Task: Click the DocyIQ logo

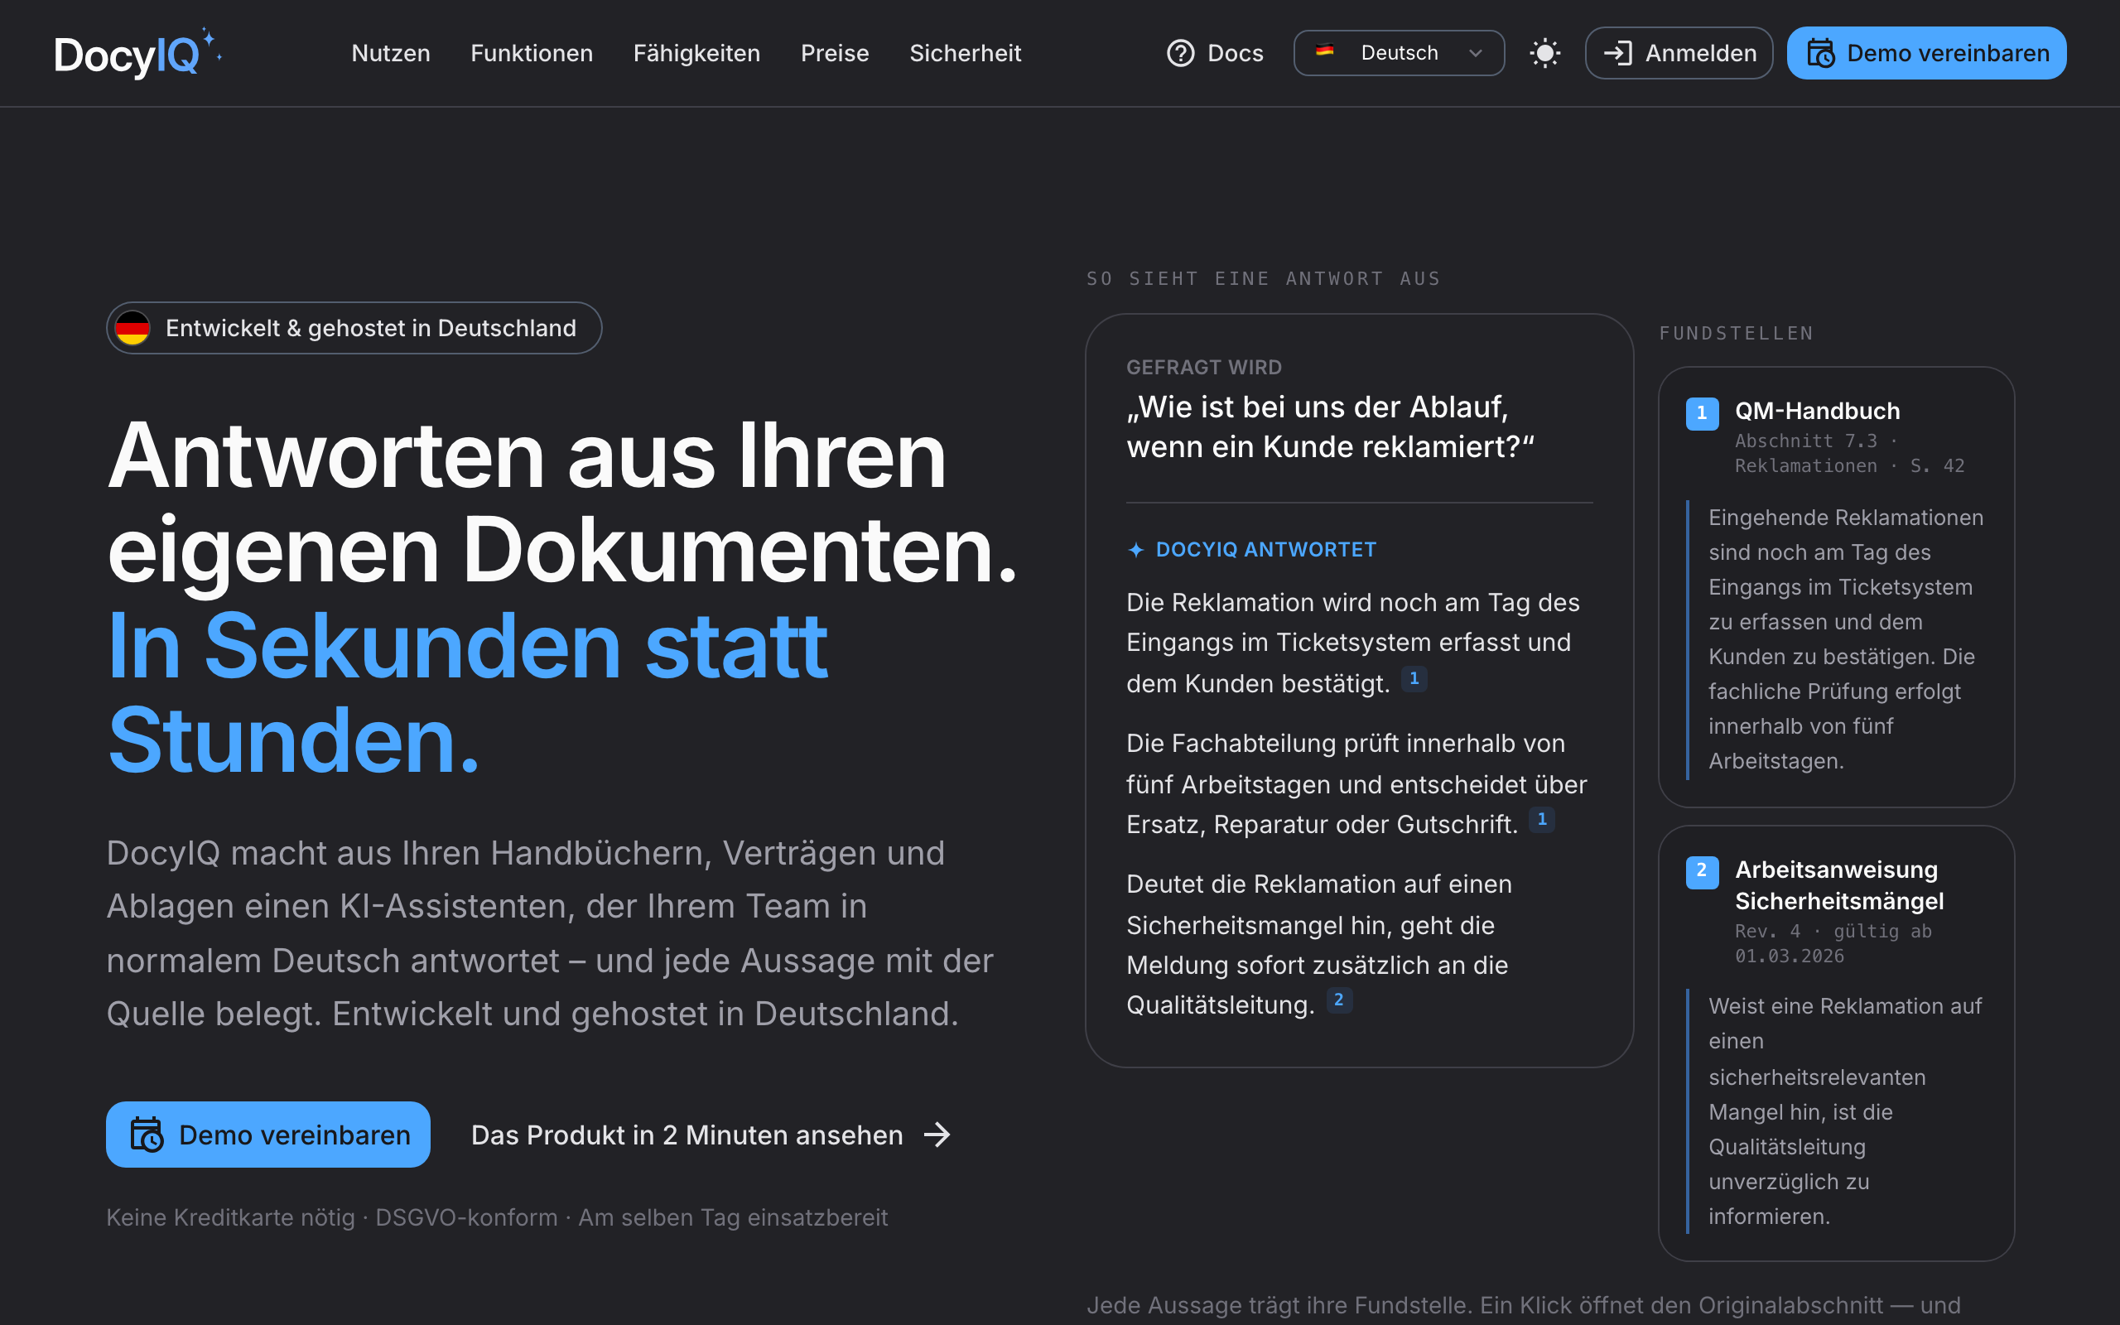Action: [138, 54]
